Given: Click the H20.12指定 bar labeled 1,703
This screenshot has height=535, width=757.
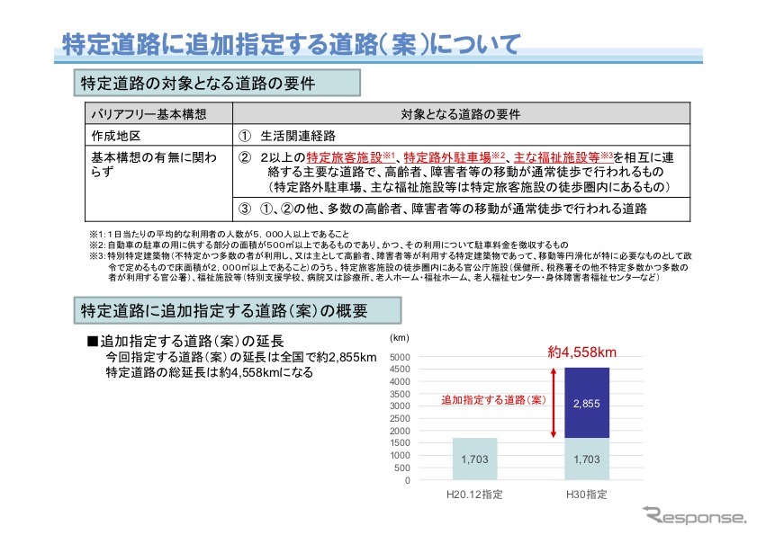Looking at the screenshot, I should click(x=474, y=459).
